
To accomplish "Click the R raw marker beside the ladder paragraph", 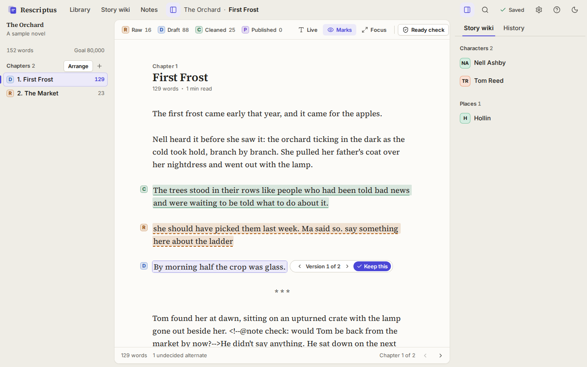I will (144, 228).
